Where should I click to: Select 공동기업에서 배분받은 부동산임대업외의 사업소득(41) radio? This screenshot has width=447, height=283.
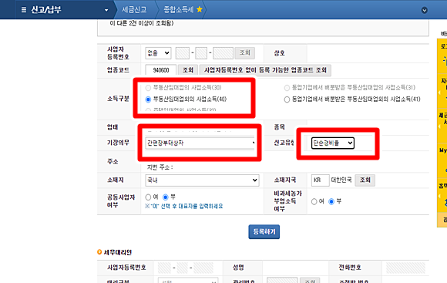tap(287, 99)
